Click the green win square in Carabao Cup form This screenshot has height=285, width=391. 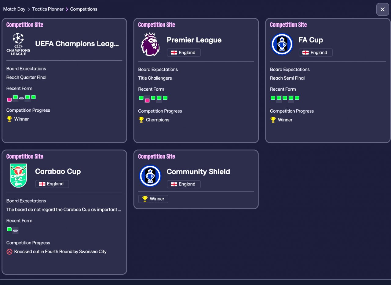coord(9,229)
